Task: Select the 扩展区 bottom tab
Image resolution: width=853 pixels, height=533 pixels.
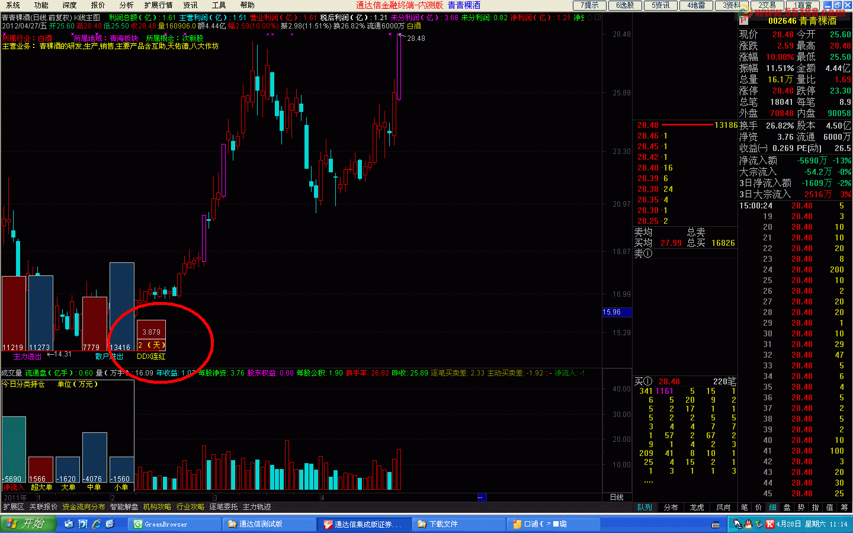Action: click(14, 507)
